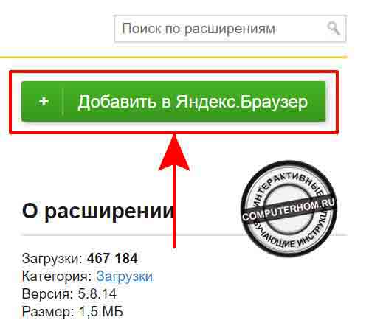Open the Загрузки category link
Screen dimensions: 369x320
[x=125, y=276]
